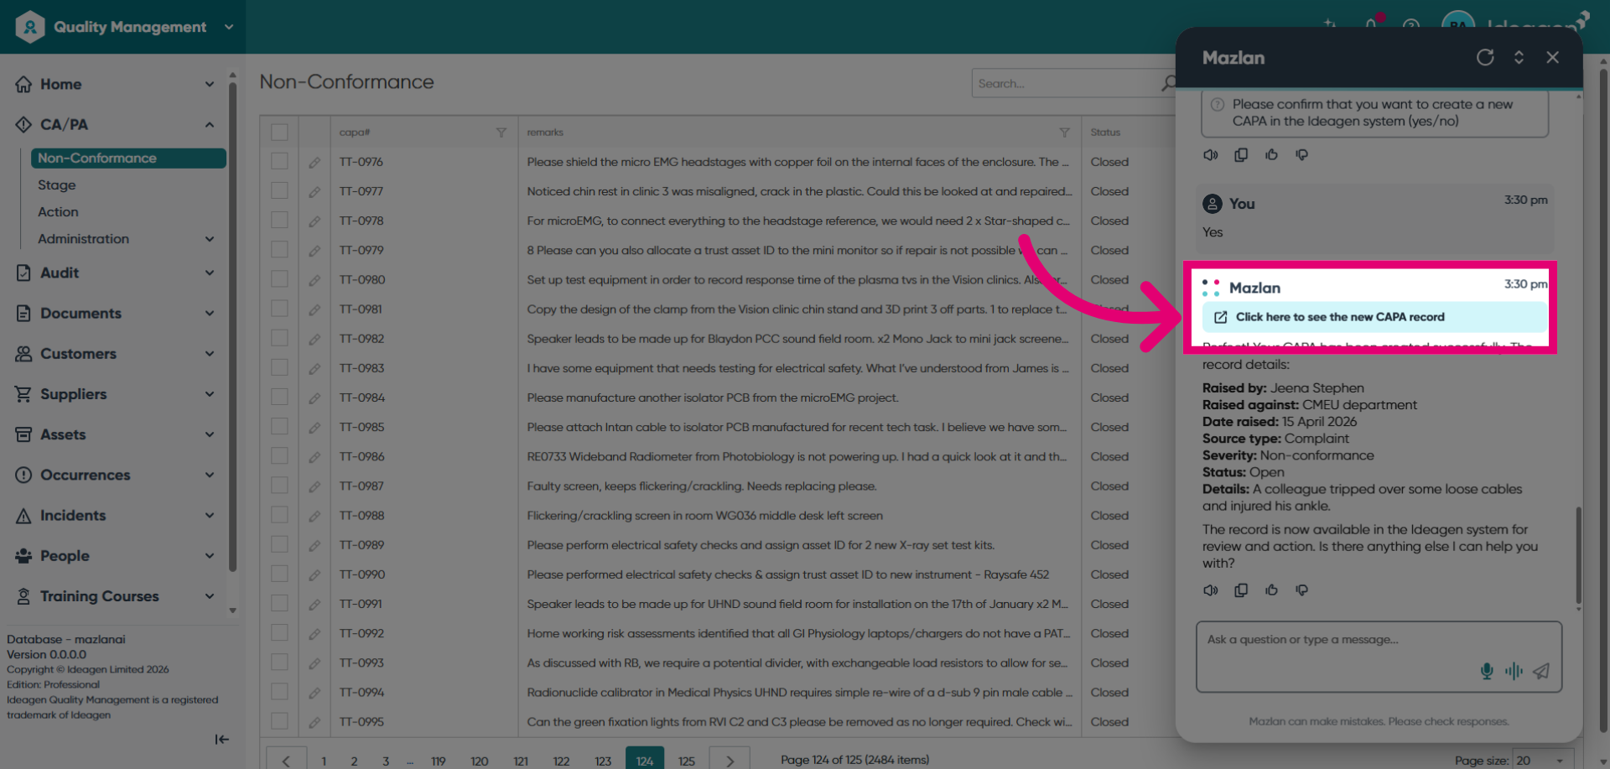1610x769 pixels.
Task: Select Stage under CA/PA
Action: [57, 185]
